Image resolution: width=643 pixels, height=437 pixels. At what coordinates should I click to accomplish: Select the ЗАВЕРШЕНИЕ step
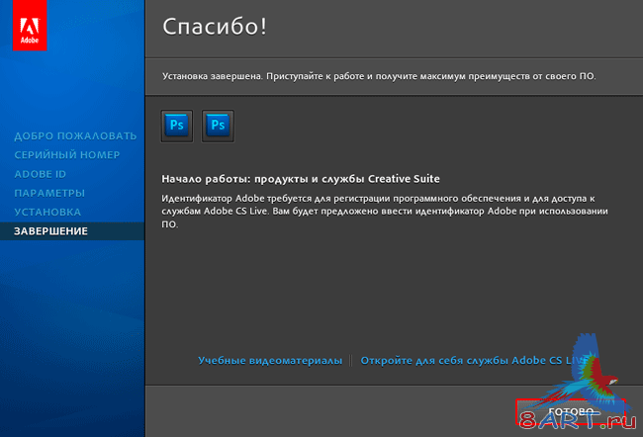pyautogui.click(x=72, y=231)
